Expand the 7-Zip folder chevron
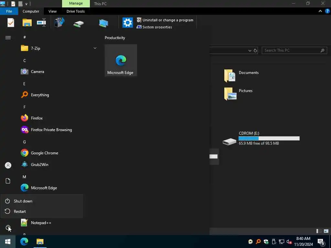331x248 pixels. [x=95, y=48]
